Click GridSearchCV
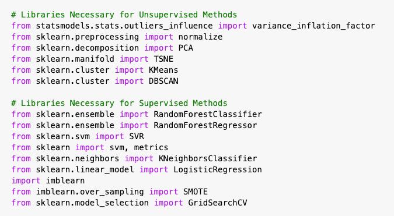The width and height of the screenshot is (394, 216). pos(218,203)
